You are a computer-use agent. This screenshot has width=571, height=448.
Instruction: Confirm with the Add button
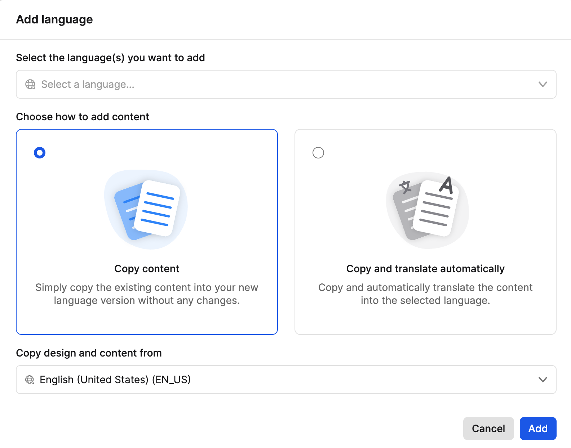point(538,429)
